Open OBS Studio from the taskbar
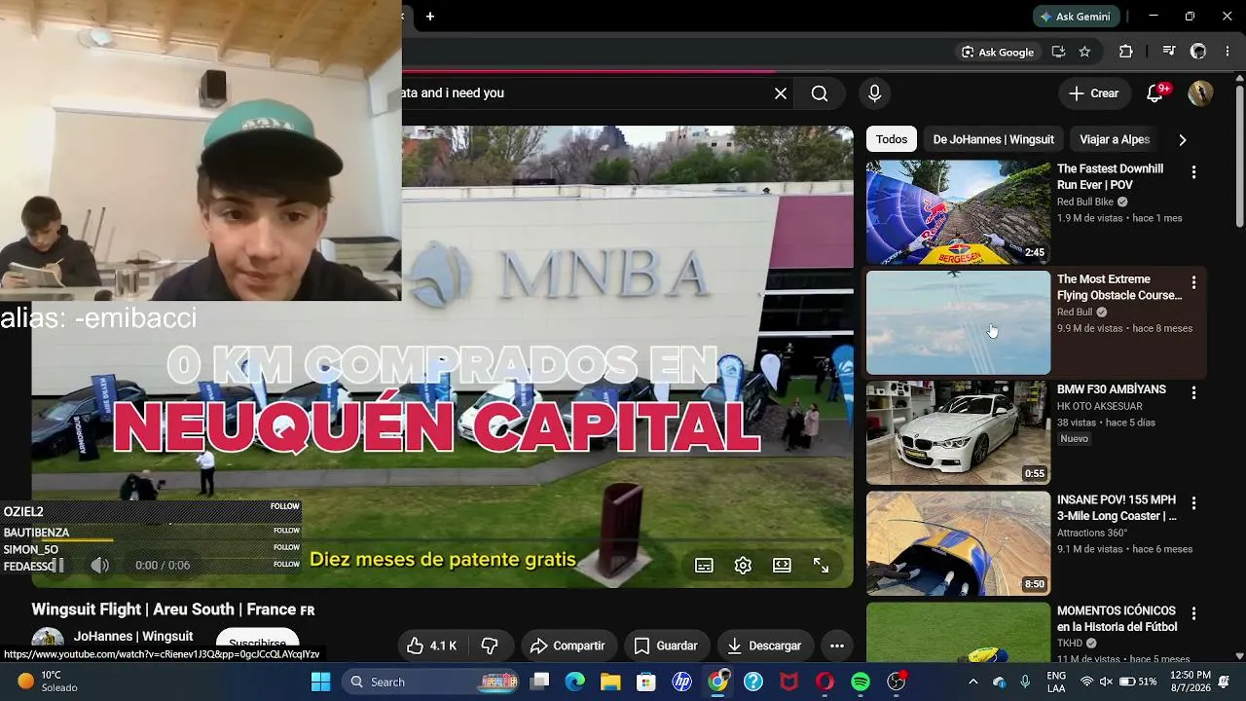This screenshot has height=701, width=1246. 897,682
